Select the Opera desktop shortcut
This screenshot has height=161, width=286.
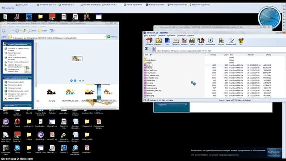point(17,123)
